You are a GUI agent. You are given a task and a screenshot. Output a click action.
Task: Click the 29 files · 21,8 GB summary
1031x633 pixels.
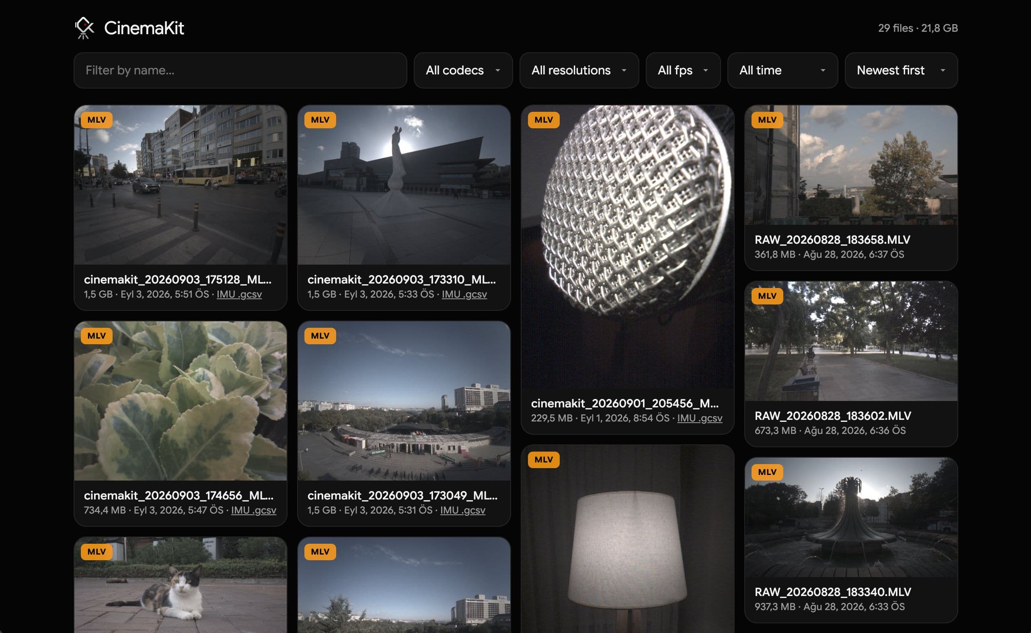pyautogui.click(x=918, y=28)
